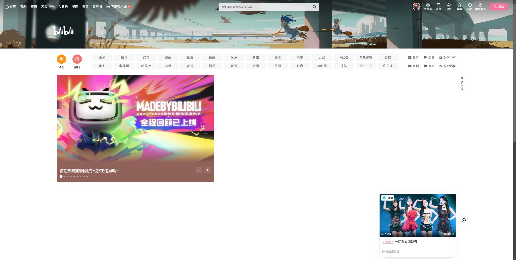Go to previous carousel slide arrow
Image resolution: width=516 pixels, height=260 pixels.
(199, 170)
